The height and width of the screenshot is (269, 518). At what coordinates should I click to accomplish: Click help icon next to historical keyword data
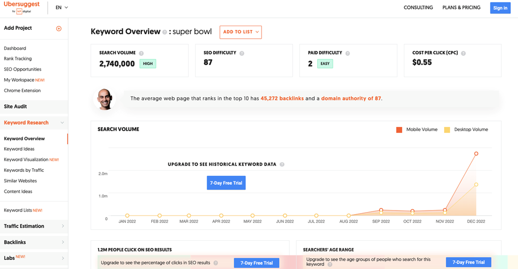point(282,164)
